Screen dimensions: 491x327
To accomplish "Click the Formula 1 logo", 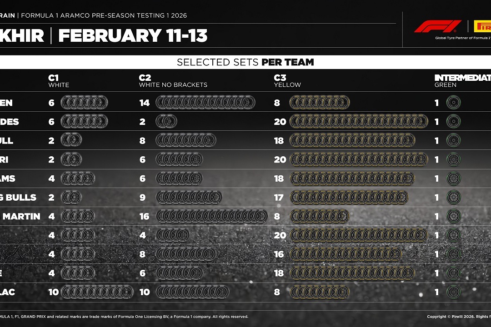I will 431,26.
